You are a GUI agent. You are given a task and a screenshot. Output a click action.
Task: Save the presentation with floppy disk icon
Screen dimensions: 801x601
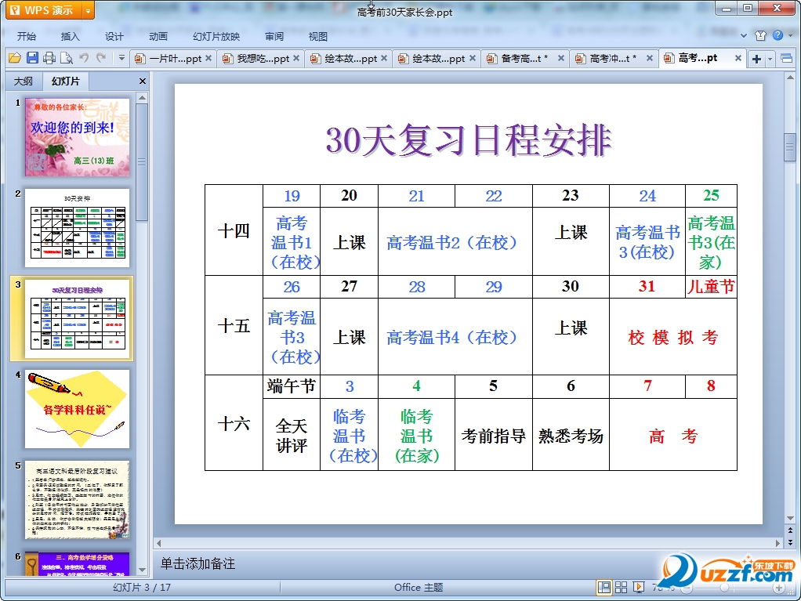[32, 58]
